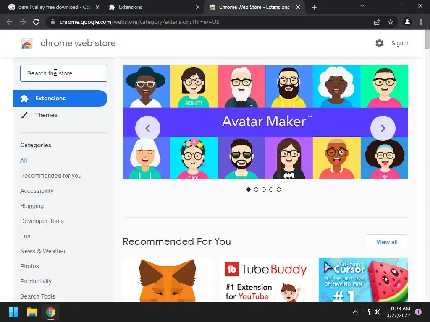Open the Developer Tools category
The image size is (430, 322).
coord(42,221)
